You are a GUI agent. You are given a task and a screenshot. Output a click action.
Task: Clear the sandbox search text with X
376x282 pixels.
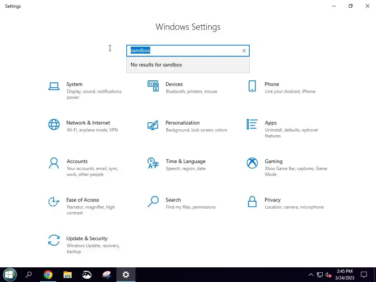244,51
